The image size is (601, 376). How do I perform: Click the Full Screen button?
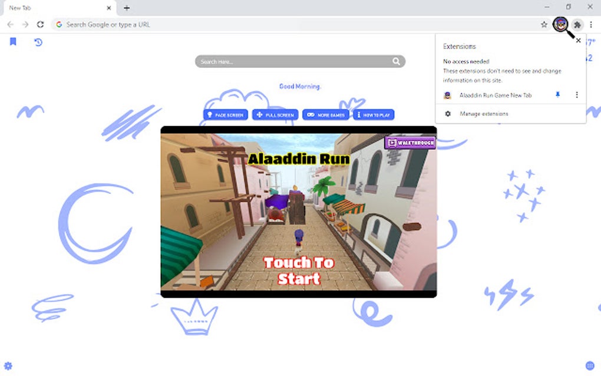(275, 114)
